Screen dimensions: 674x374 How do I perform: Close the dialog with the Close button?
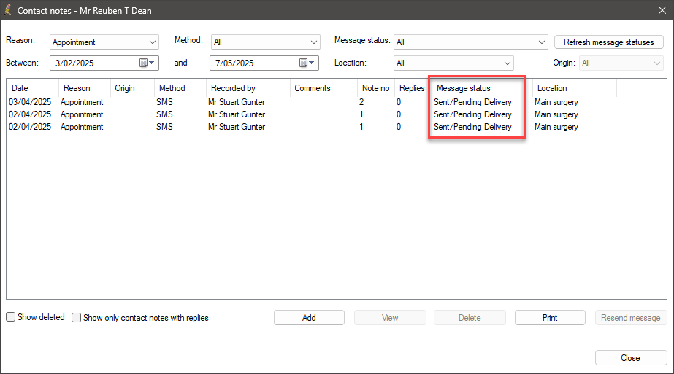pyautogui.click(x=630, y=358)
